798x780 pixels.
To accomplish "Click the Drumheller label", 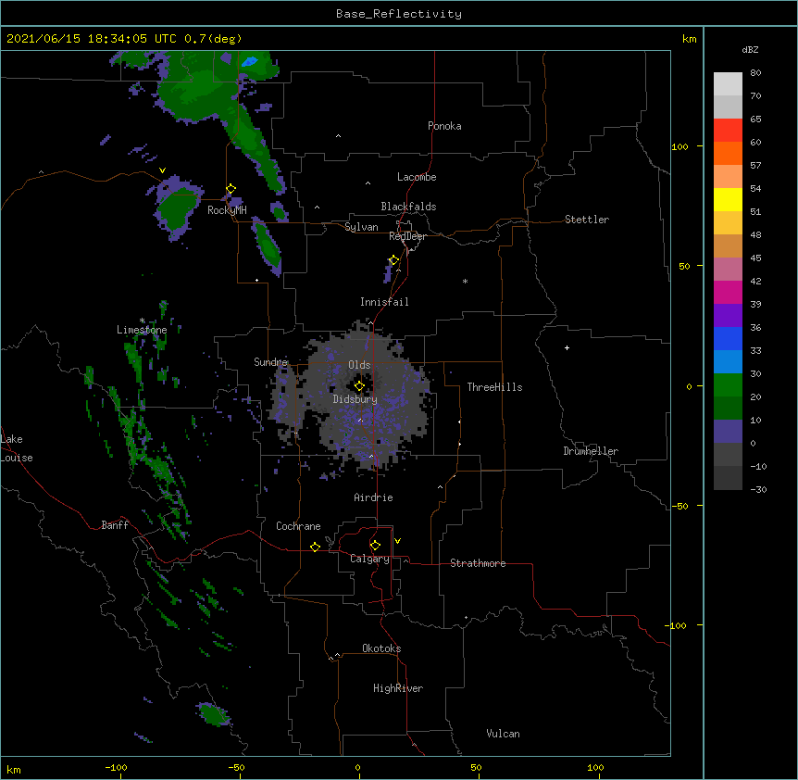I will 591,451.
